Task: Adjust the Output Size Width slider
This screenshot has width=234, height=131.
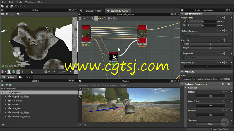Action: pyautogui.click(x=203, y=22)
